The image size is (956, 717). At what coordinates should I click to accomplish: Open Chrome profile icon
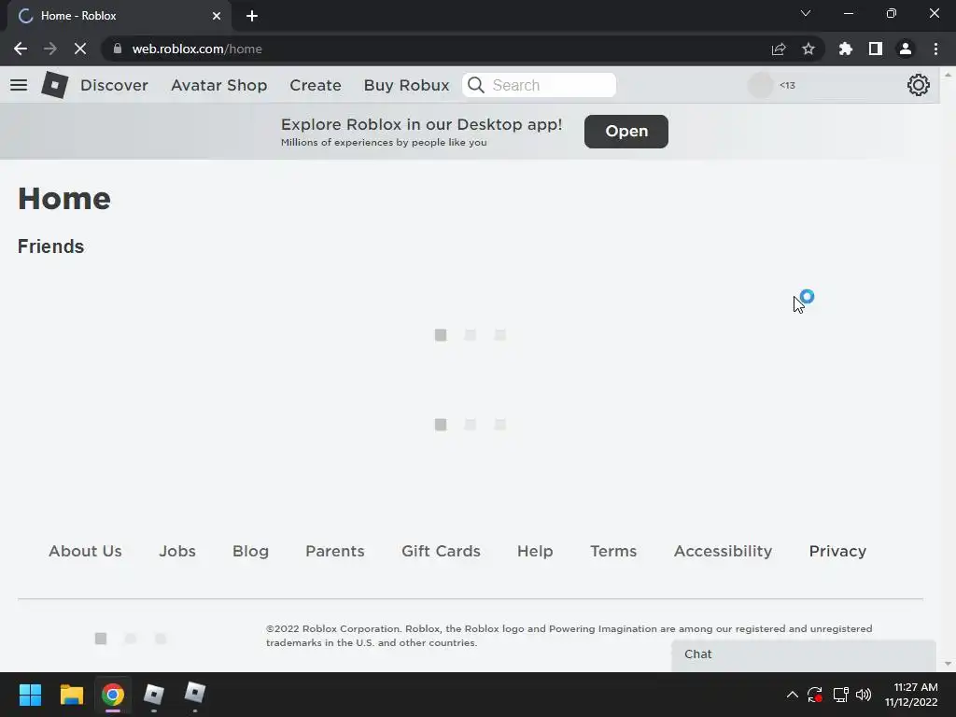pos(906,49)
